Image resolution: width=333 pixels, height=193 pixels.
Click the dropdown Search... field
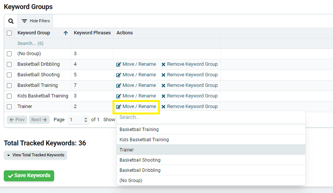point(211,117)
